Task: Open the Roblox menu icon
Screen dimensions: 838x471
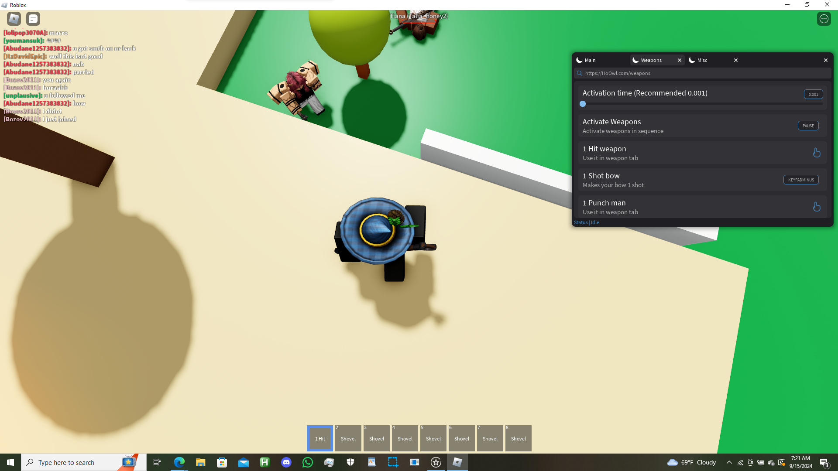Action: (14, 19)
